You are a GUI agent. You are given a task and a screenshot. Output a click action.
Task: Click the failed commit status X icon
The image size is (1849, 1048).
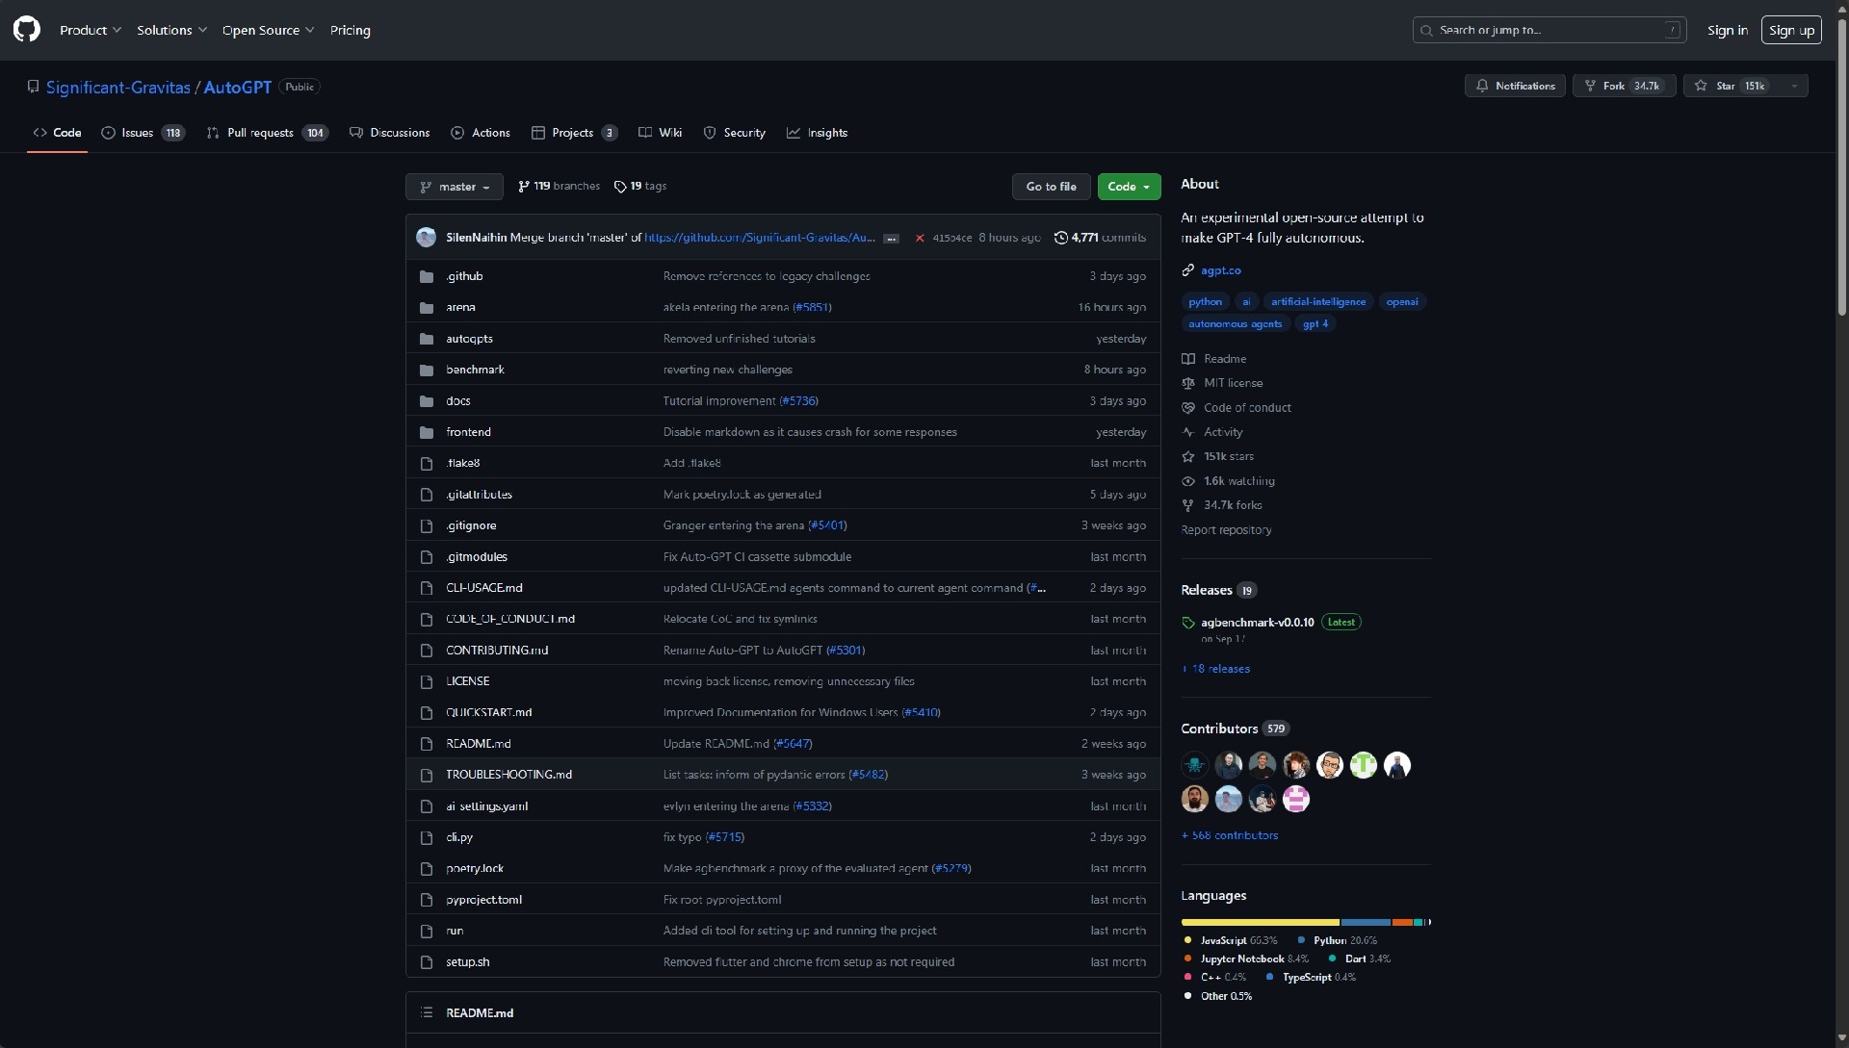(x=920, y=238)
